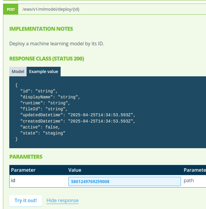Click the Parameters section heading
The width and height of the screenshot is (206, 209).
[26, 157]
